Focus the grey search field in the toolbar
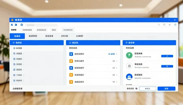183x105 pixels. click(x=41, y=25)
